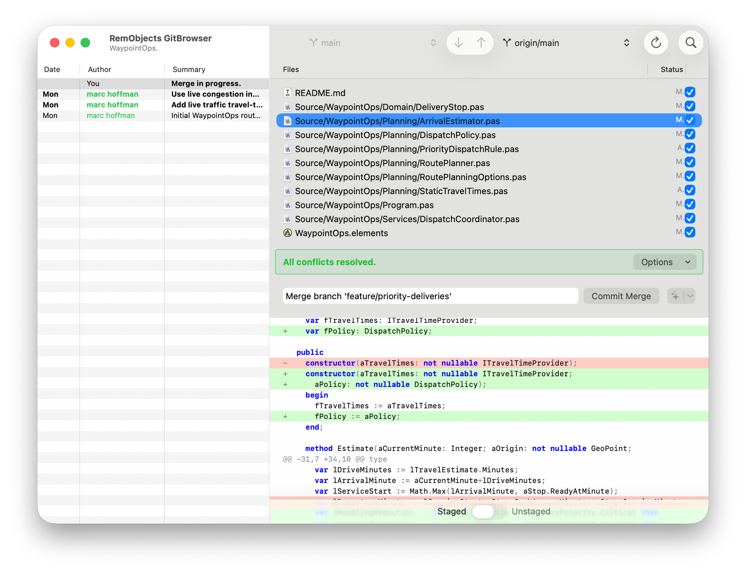746x573 pixels.
Task: Click the push (up arrow) button
Action: (481, 43)
